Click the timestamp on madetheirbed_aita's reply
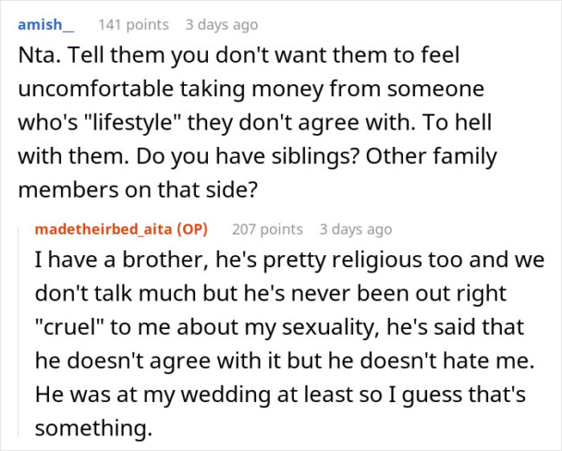The width and height of the screenshot is (562, 451). (356, 229)
